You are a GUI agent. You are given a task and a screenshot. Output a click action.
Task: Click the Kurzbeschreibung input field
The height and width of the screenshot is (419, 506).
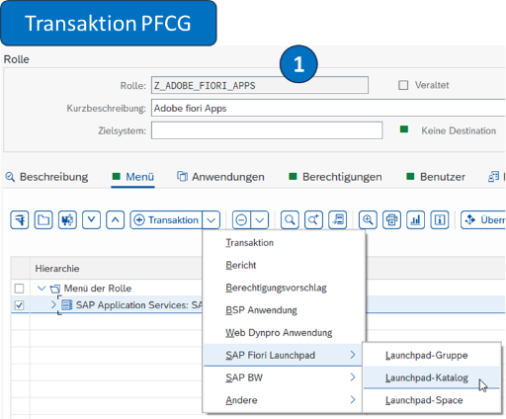tap(328, 108)
